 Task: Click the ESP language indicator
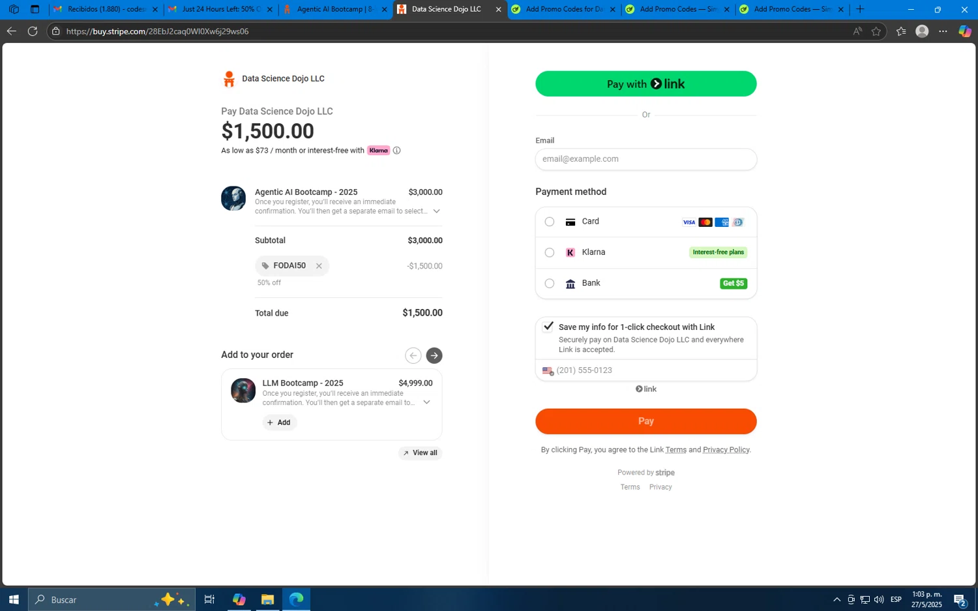[x=896, y=600]
